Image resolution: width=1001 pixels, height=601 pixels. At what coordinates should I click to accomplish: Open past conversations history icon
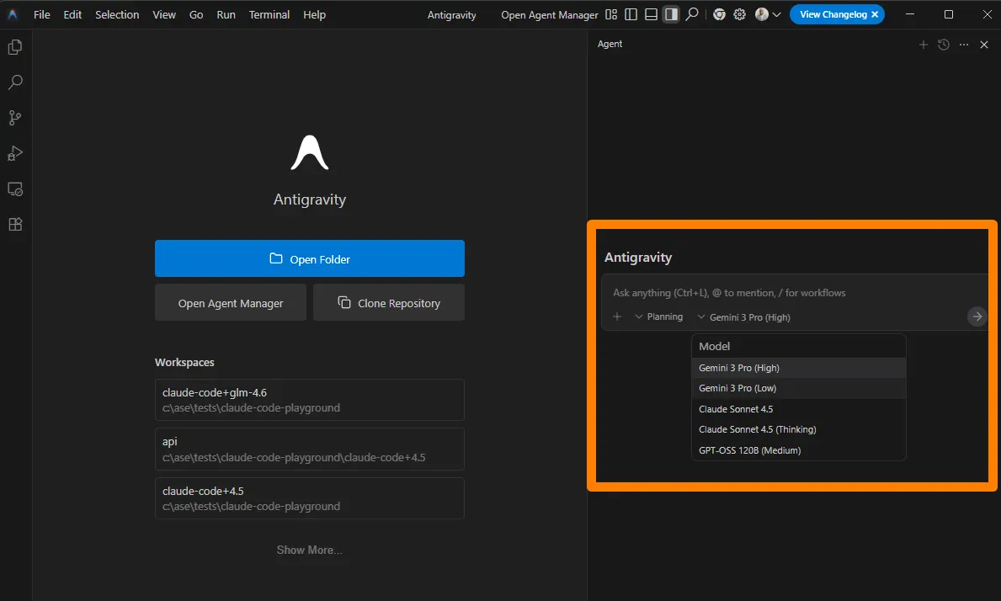pyautogui.click(x=944, y=45)
